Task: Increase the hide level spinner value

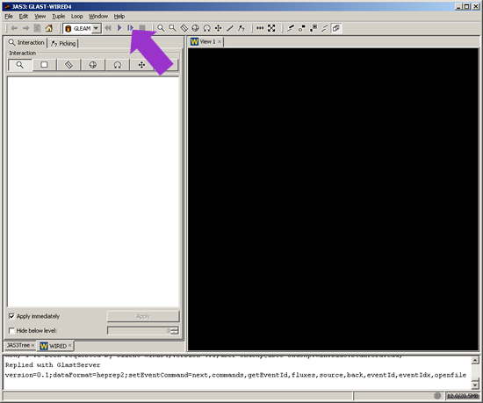Action: (175, 328)
